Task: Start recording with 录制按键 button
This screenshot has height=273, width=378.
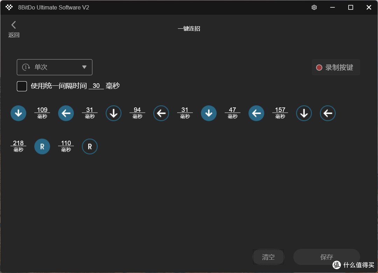Action: pyautogui.click(x=336, y=67)
